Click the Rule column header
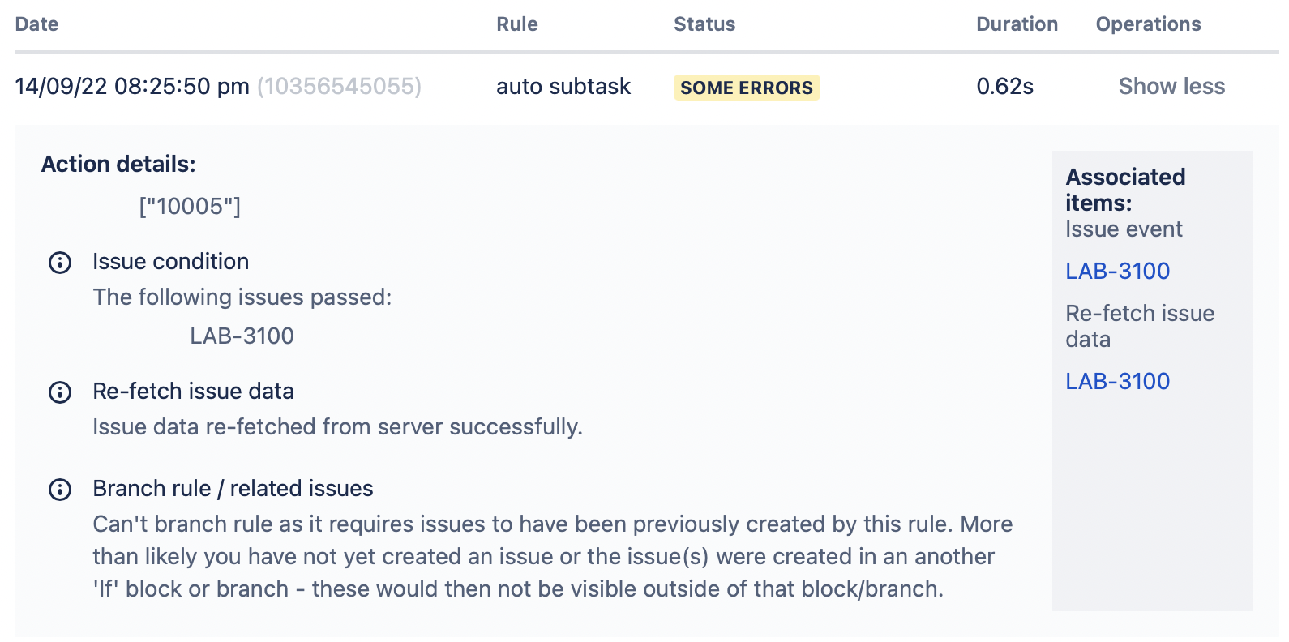 516,24
